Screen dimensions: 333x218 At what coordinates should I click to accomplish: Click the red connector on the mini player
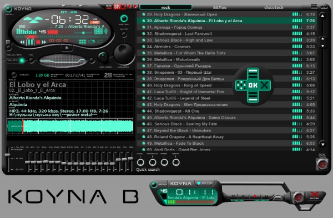coord(299,197)
